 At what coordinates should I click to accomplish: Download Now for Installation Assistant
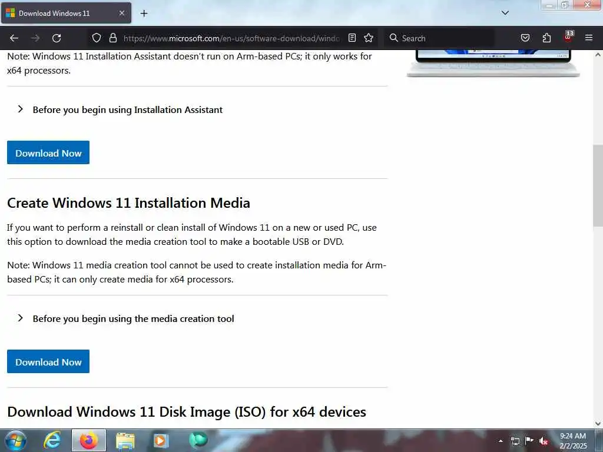[x=48, y=152]
